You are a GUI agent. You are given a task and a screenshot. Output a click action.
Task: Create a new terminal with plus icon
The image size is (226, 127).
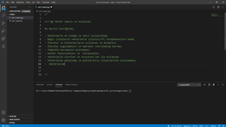pos(204,85)
